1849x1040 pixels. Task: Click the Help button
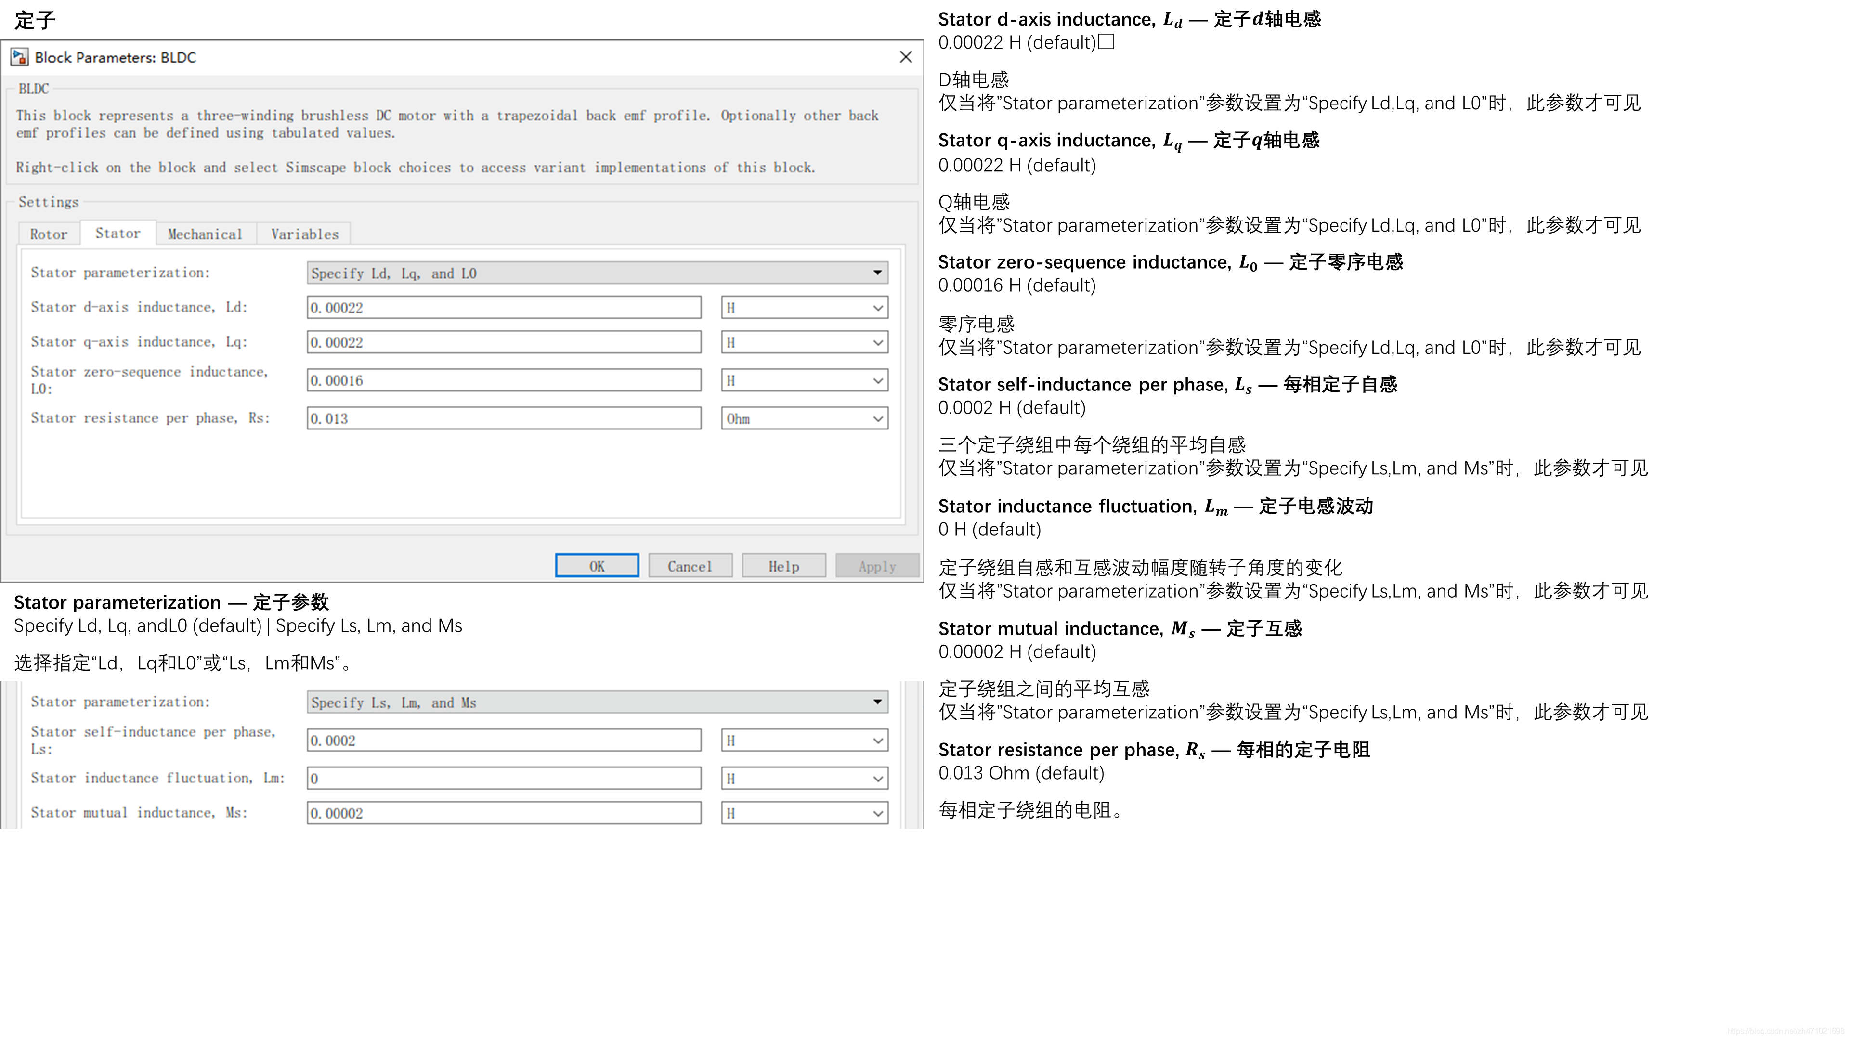coord(784,566)
